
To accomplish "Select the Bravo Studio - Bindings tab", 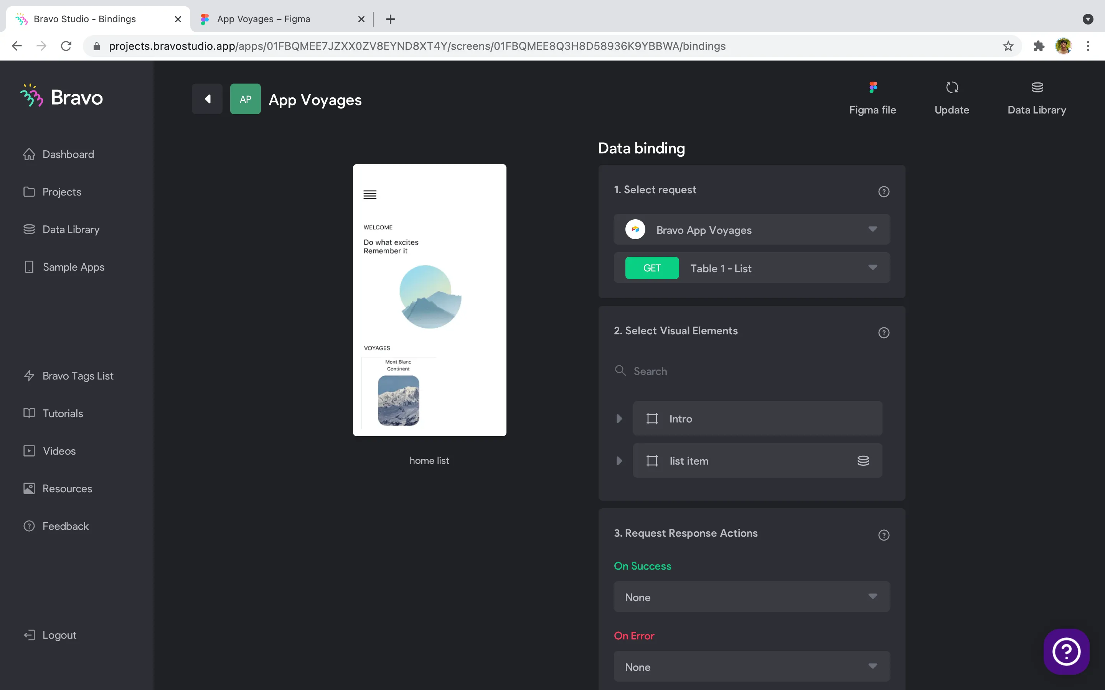I will [x=98, y=19].
